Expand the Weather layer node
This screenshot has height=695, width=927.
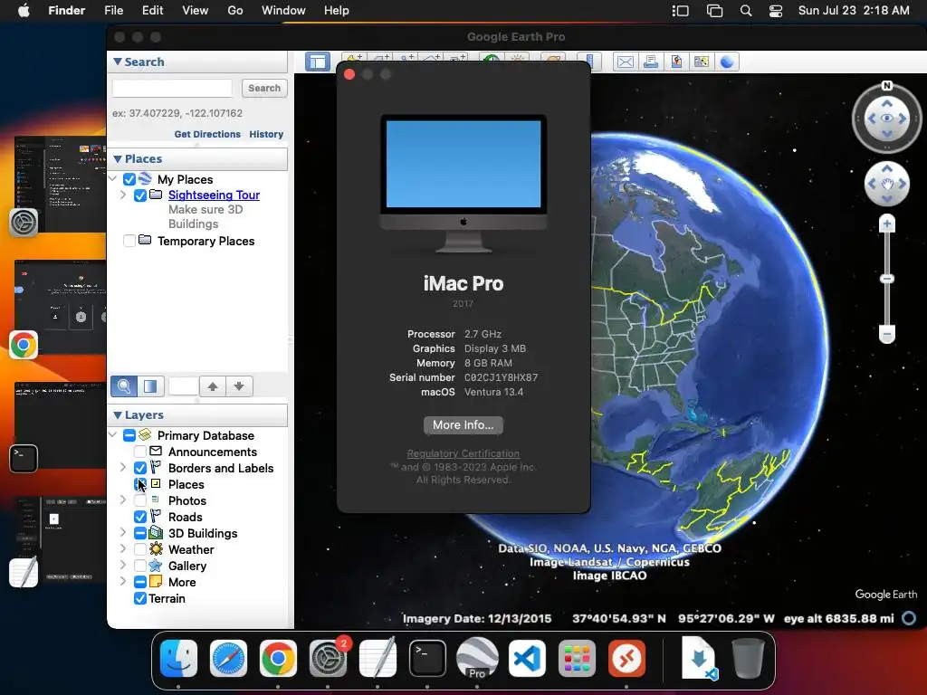pyautogui.click(x=123, y=549)
